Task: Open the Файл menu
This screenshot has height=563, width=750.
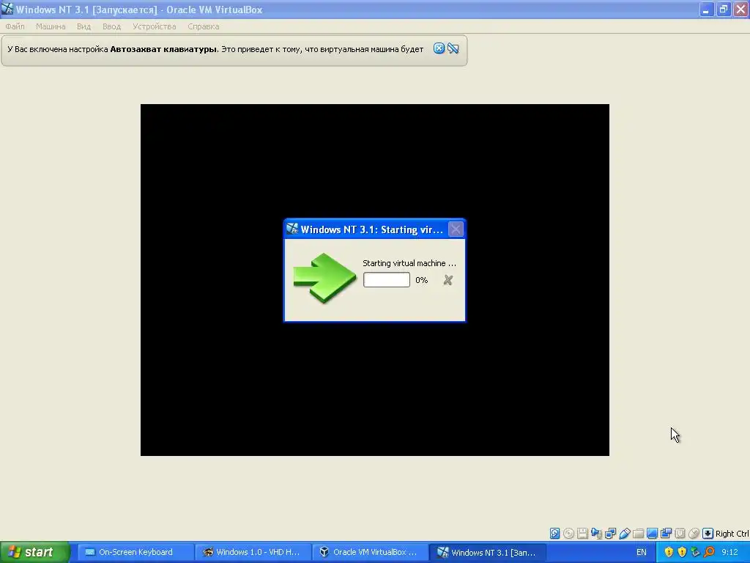Action: (x=15, y=26)
